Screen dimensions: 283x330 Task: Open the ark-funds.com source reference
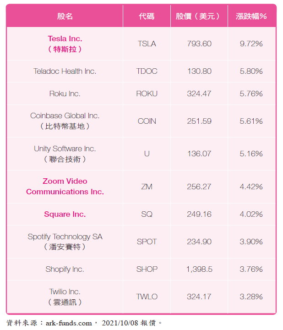pos(69,323)
